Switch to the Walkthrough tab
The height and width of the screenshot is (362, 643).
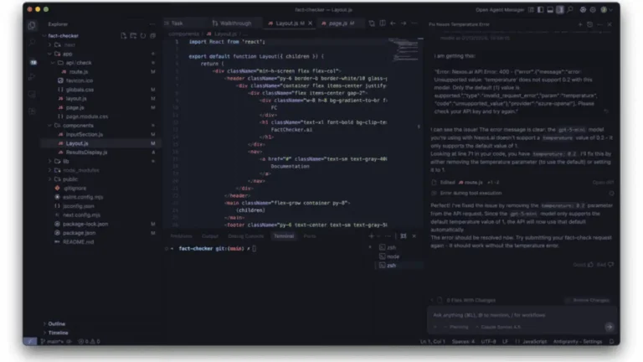(232, 23)
